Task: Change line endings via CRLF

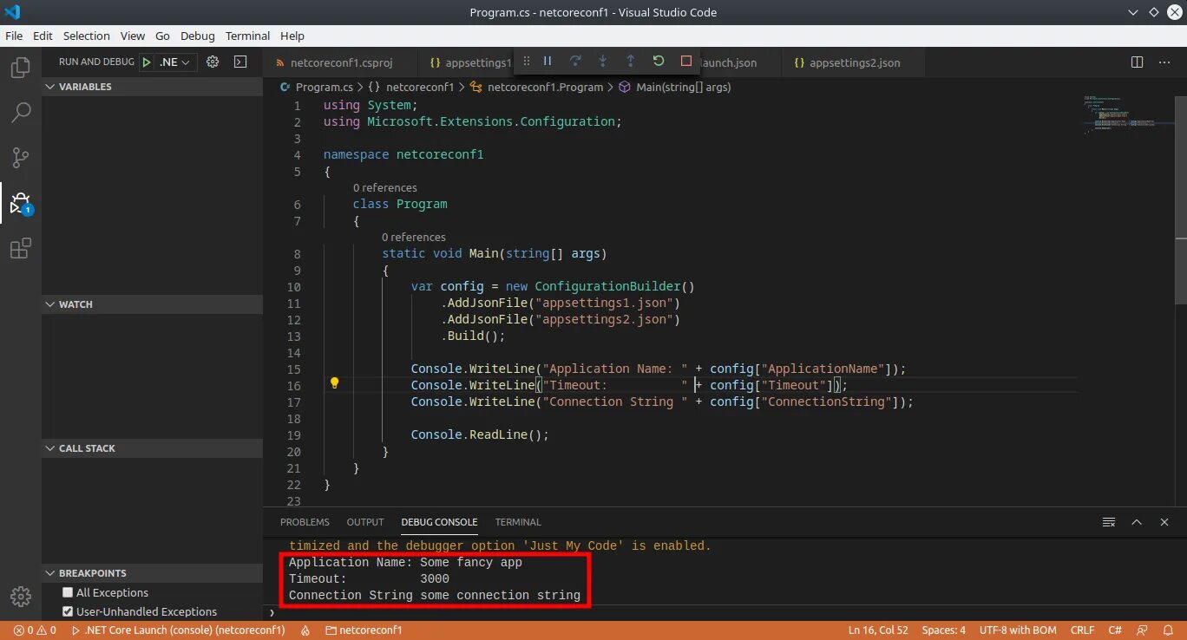Action: (x=1082, y=630)
